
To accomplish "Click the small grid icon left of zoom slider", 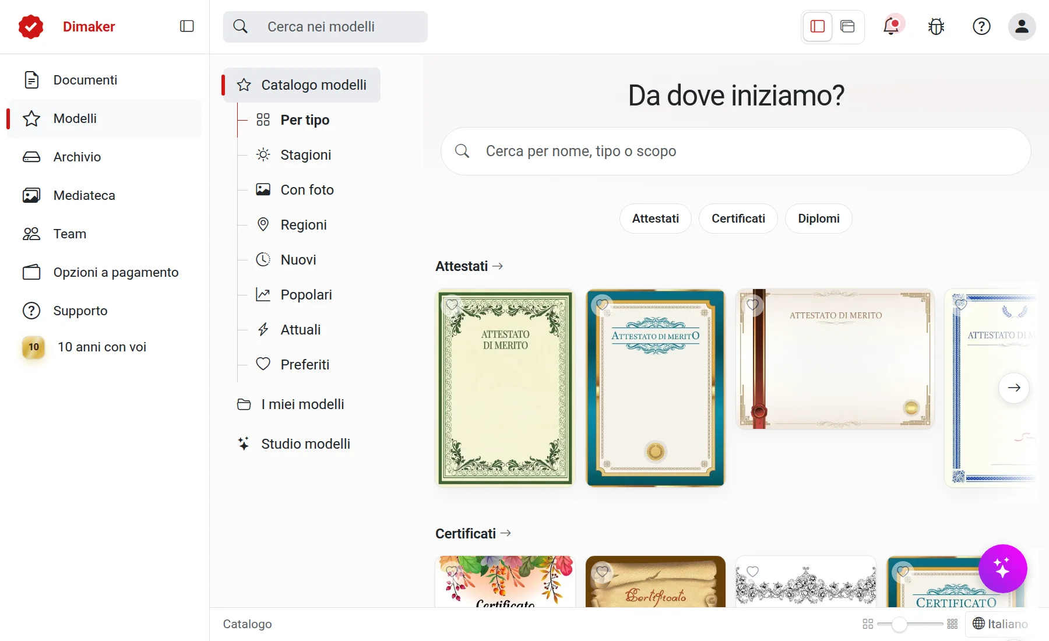I will pyautogui.click(x=868, y=624).
